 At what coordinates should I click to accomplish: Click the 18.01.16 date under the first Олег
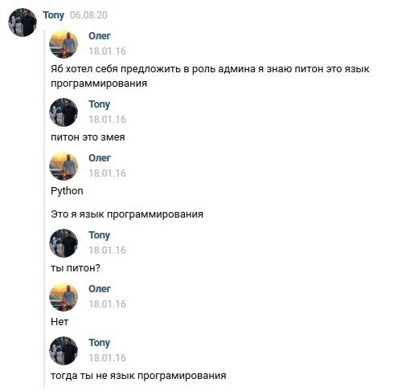pyautogui.click(x=107, y=51)
